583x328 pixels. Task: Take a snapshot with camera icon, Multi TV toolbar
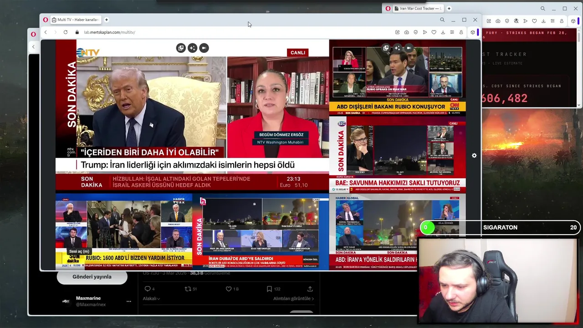pos(407,32)
